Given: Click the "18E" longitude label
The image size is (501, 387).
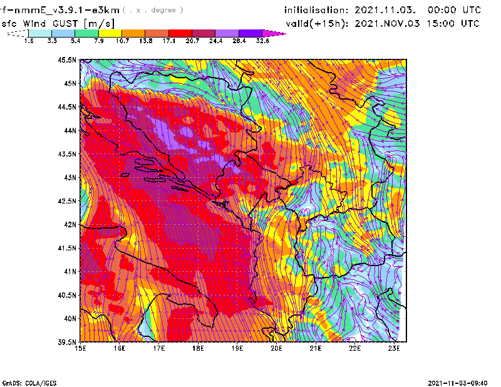Looking at the screenshot, I should [x=198, y=348].
